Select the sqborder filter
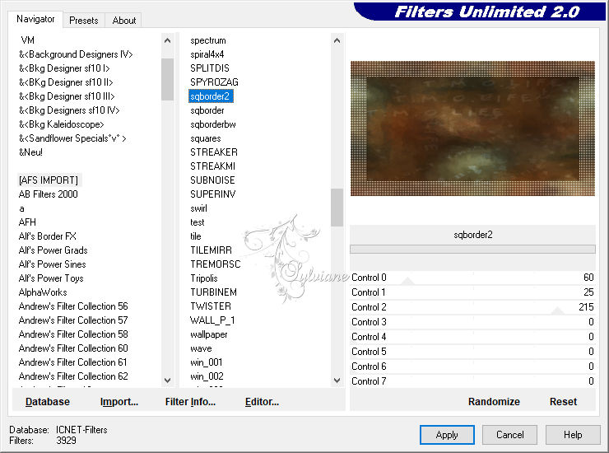The image size is (609, 453). [207, 110]
